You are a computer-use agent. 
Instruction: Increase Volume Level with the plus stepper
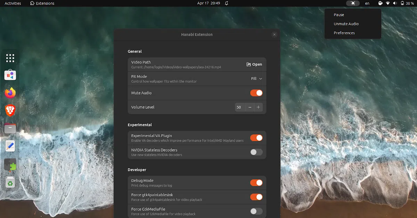259,107
